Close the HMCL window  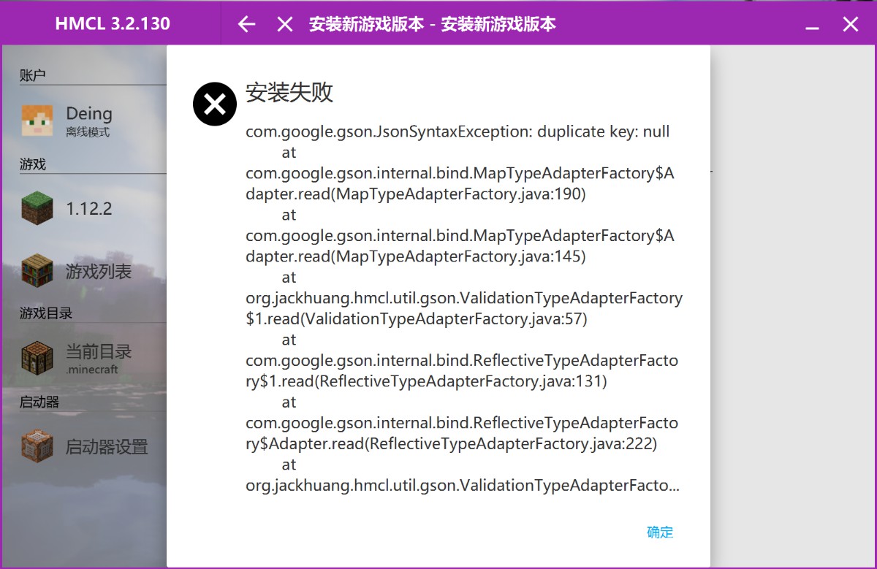pyautogui.click(x=850, y=24)
